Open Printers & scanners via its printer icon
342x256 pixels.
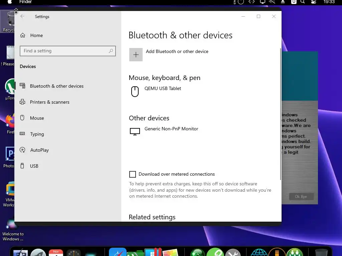22,102
